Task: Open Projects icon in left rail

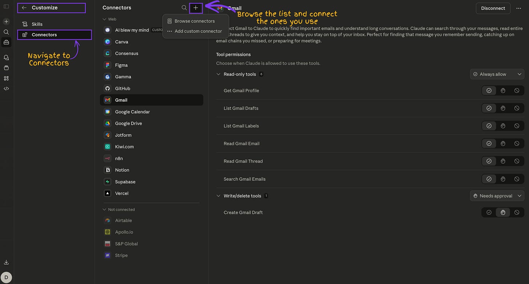Action: [6, 68]
